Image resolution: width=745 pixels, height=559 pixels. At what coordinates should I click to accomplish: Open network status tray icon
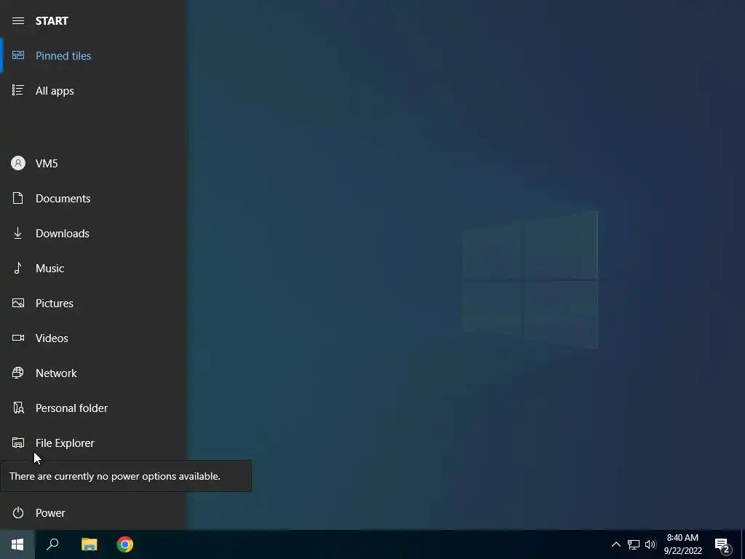coord(634,544)
